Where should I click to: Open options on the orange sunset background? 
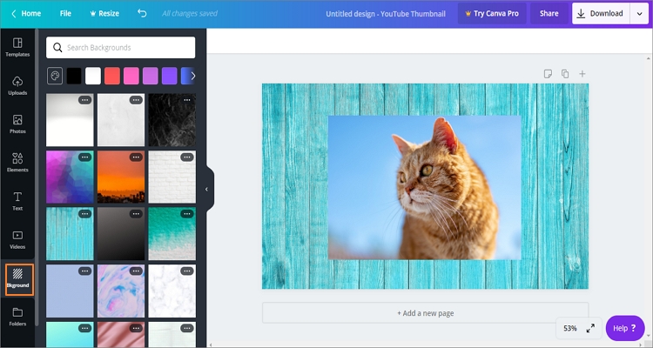[x=136, y=157]
